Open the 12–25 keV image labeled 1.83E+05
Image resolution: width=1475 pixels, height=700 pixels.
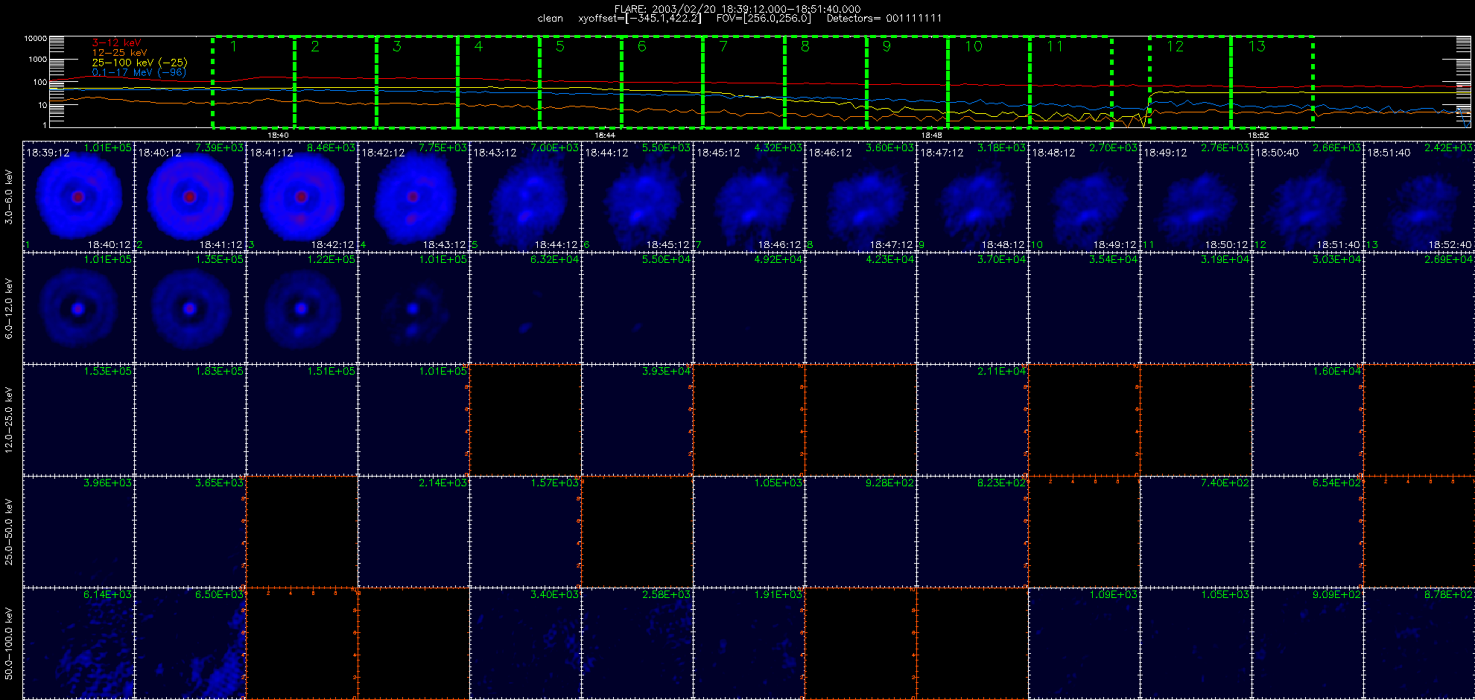click(x=190, y=420)
